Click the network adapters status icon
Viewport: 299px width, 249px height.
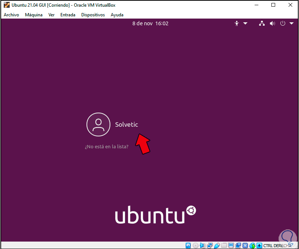point(210,246)
